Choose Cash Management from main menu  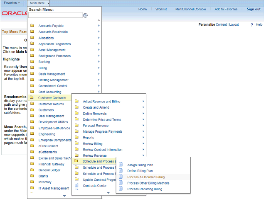52,74
